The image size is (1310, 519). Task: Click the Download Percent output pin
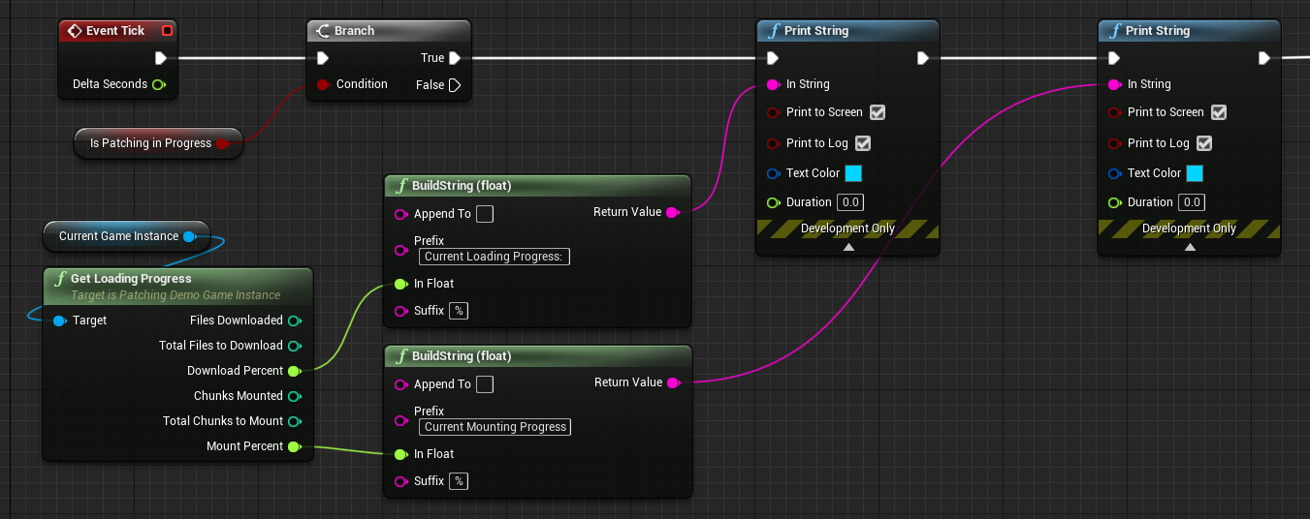click(x=295, y=371)
